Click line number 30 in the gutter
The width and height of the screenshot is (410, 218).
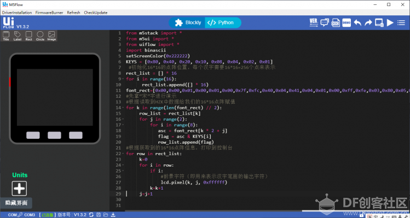pos(118,199)
